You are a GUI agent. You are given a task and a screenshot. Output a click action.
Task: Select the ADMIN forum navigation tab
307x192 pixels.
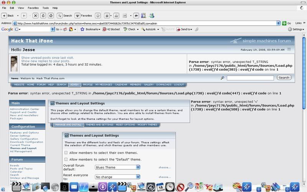coord(74,84)
